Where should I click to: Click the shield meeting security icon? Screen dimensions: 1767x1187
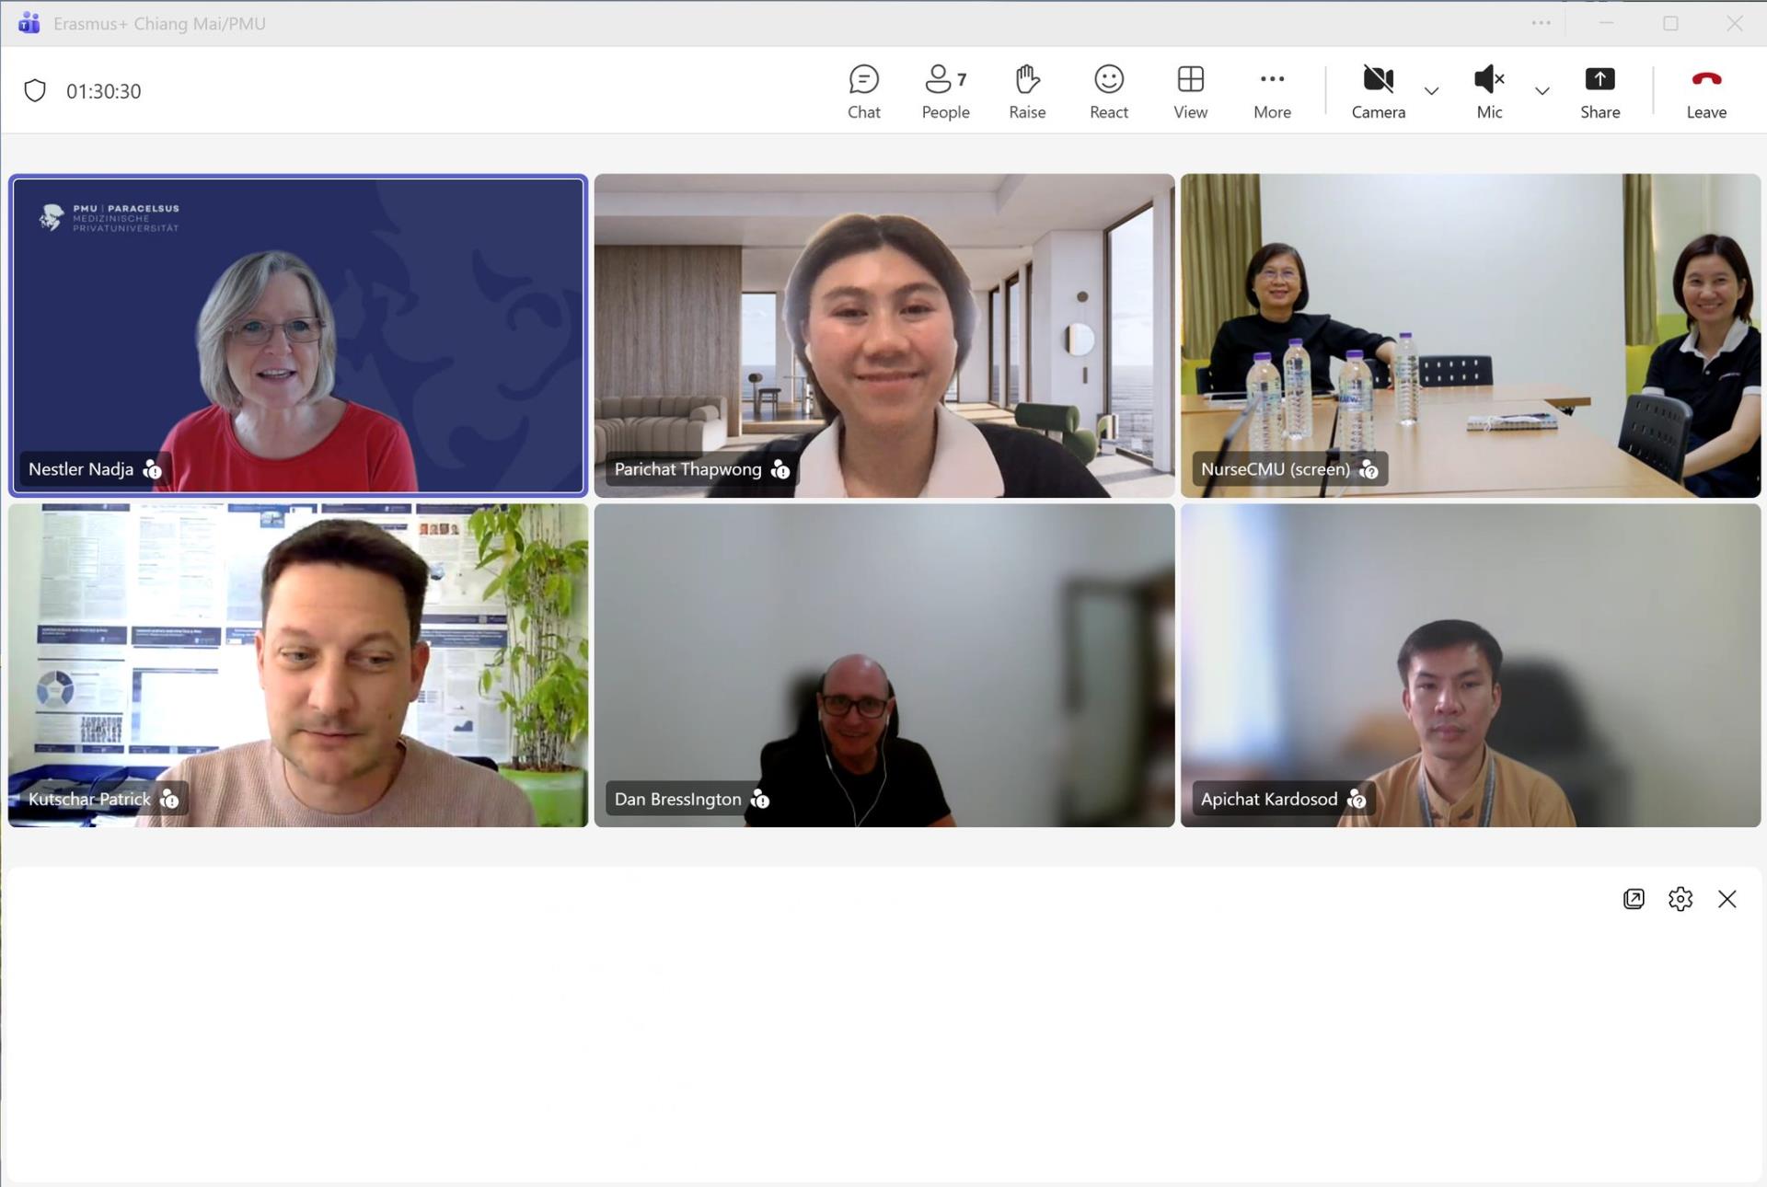pos(35,91)
